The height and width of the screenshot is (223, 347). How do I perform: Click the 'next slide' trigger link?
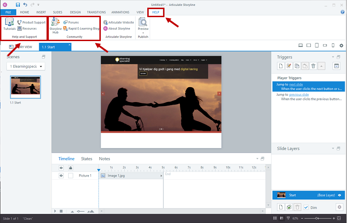coord(296,84)
